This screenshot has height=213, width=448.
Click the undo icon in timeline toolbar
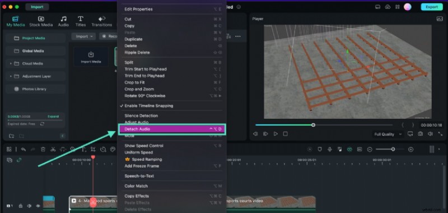pos(23,149)
